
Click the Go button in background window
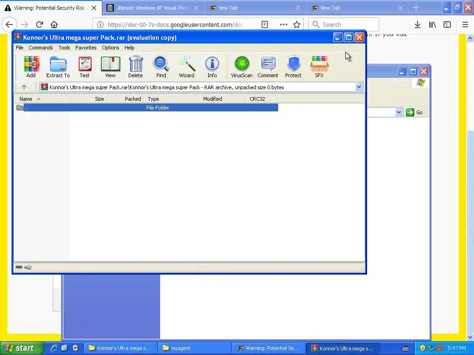click(x=414, y=112)
